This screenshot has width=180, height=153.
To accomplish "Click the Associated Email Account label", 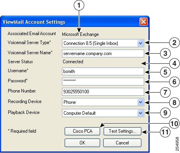I will tap(32, 34).
